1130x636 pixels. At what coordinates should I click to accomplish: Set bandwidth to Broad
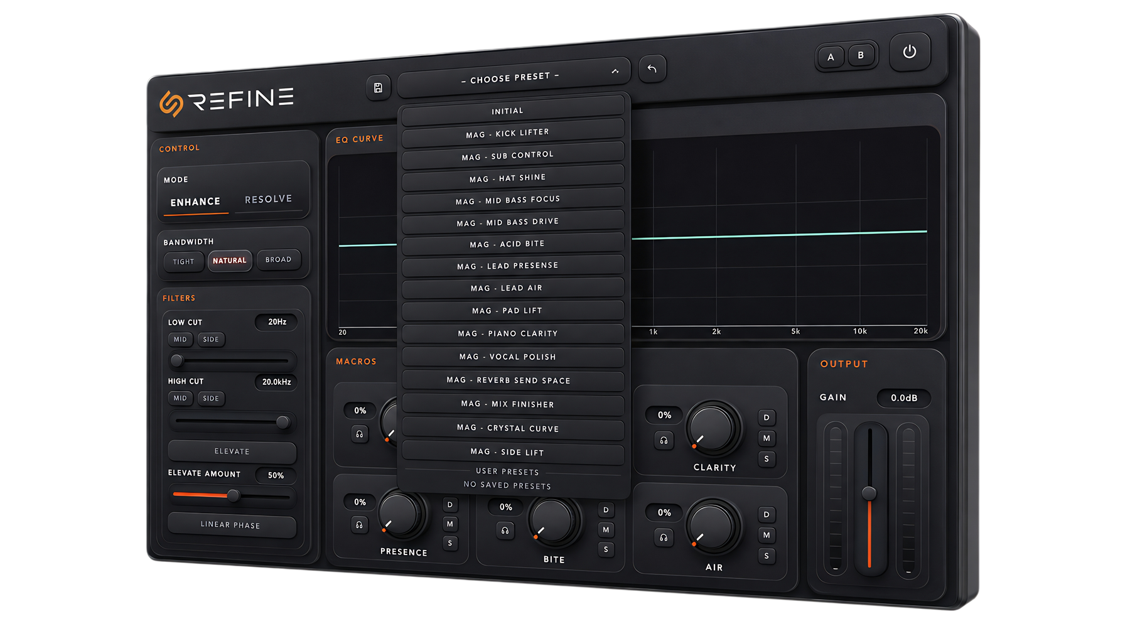pos(278,259)
